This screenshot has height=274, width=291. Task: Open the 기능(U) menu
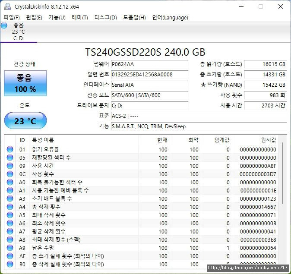[57, 17]
